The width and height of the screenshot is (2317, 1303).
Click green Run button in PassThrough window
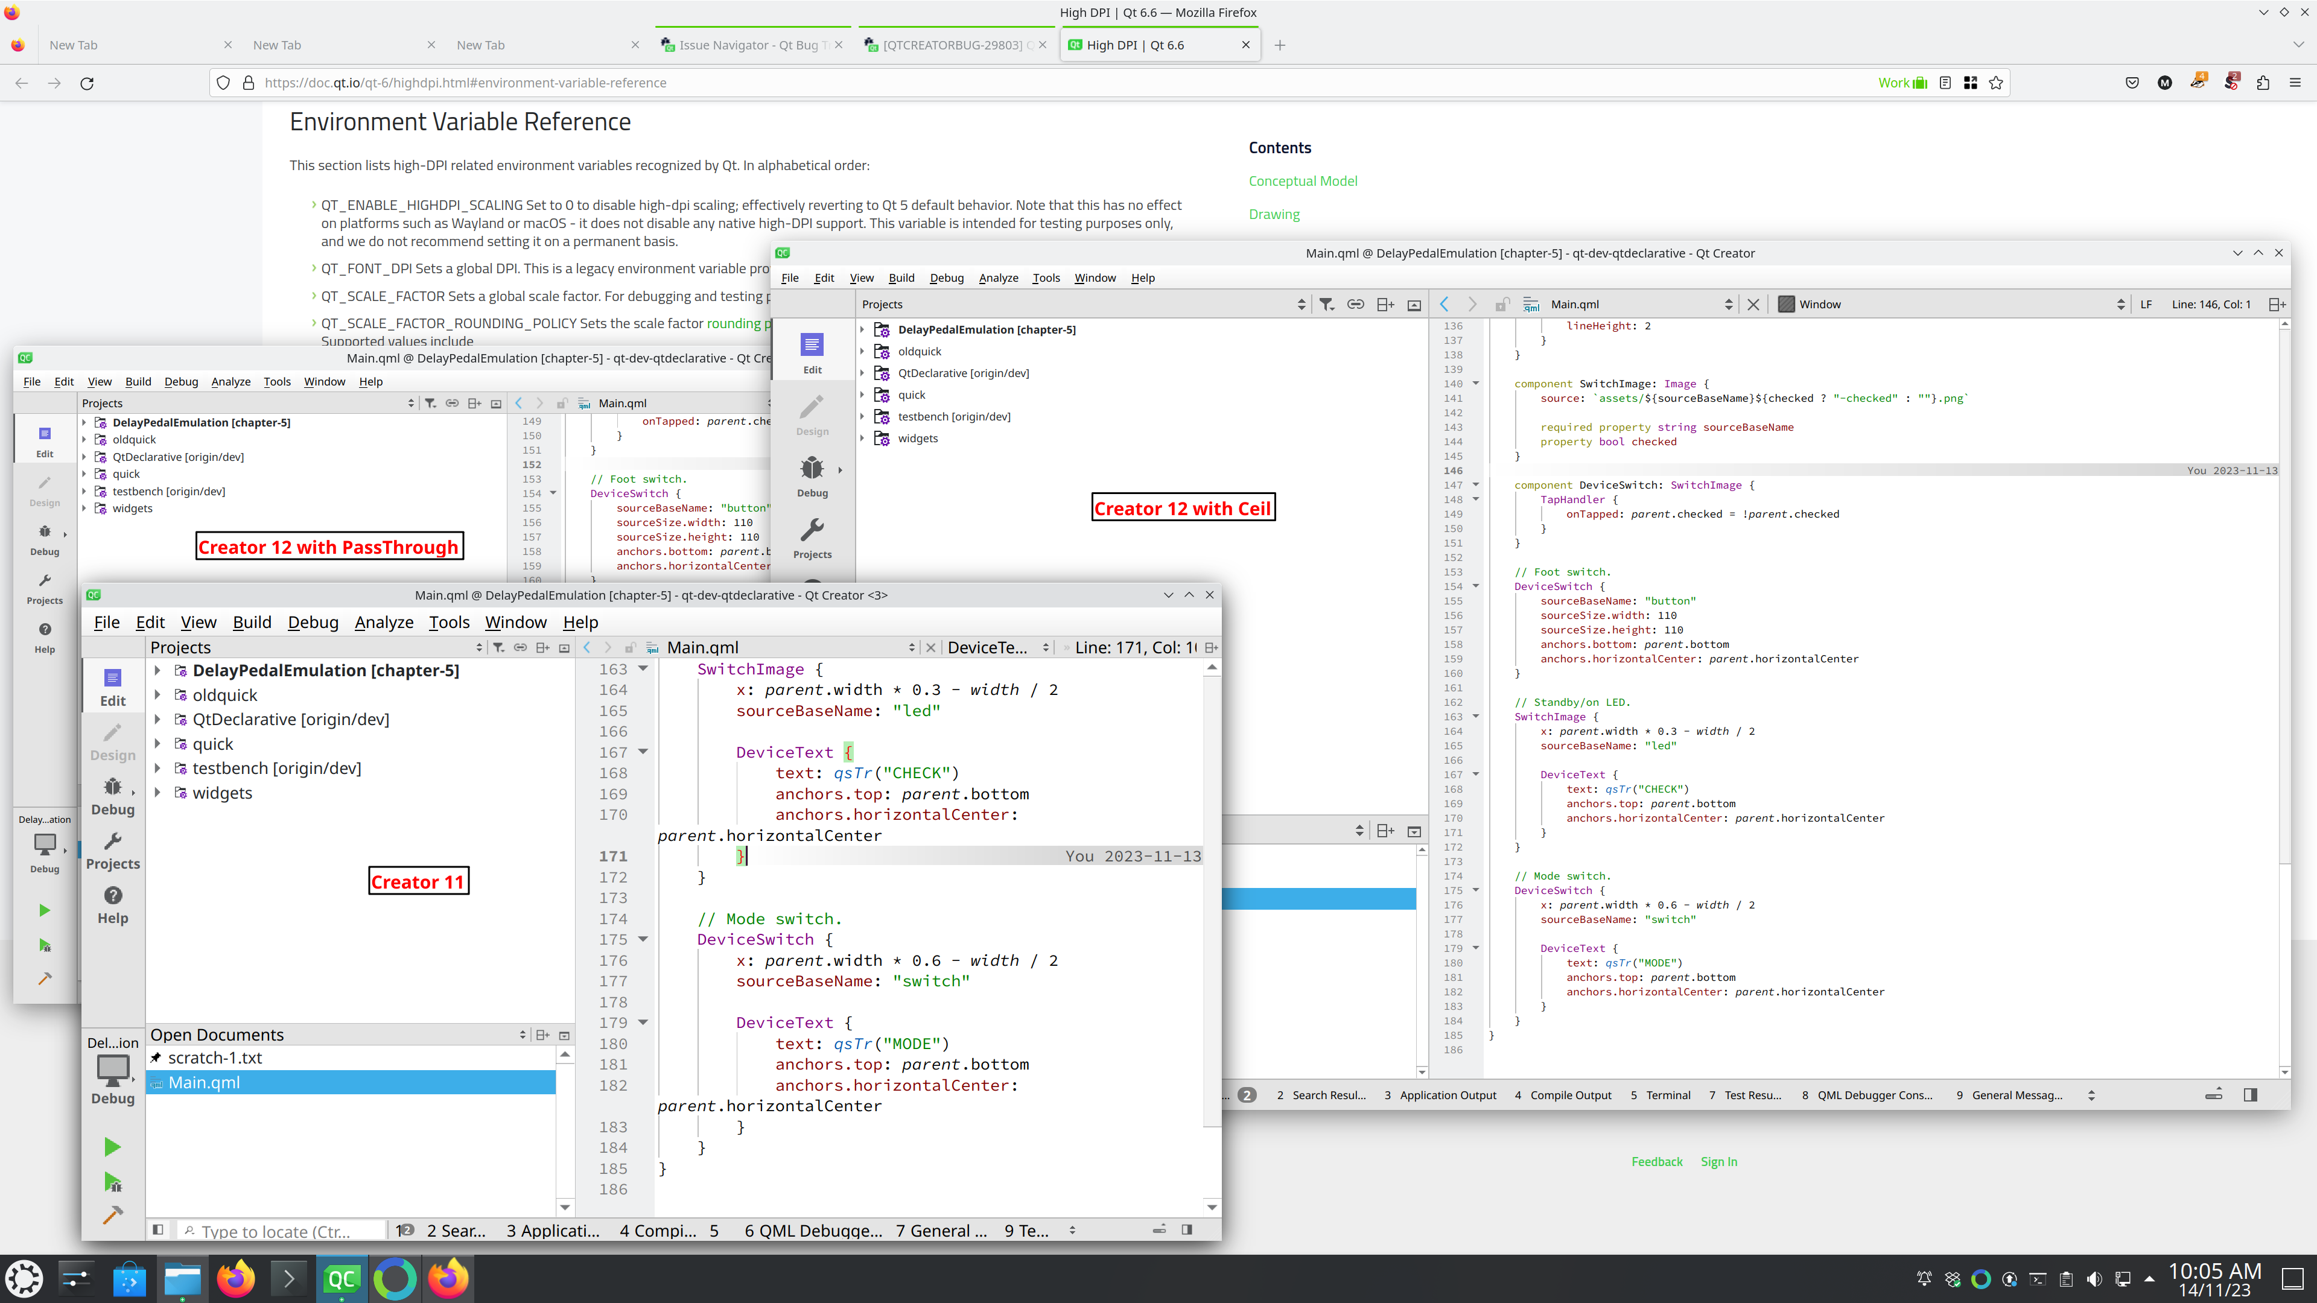(x=44, y=910)
